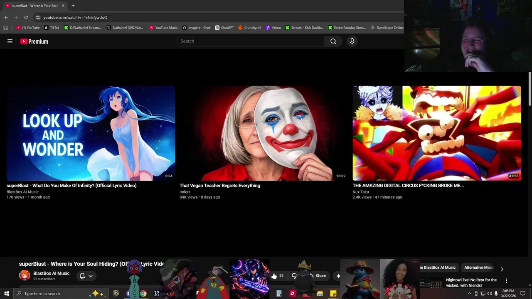This screenshot has width=532, height=299.
Task: Open taskbar clock showing 8:05 PM
Action: (508, 294)
